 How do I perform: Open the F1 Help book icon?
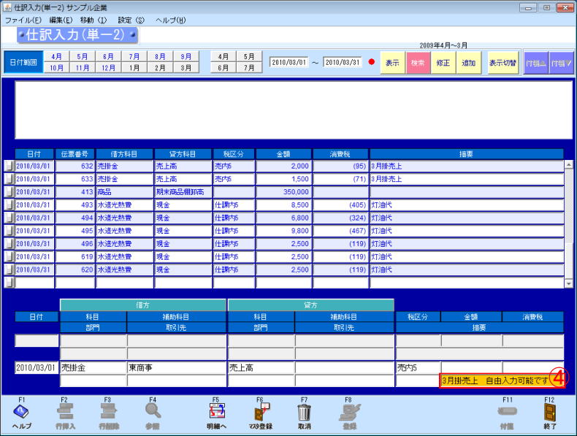[21, 411]
